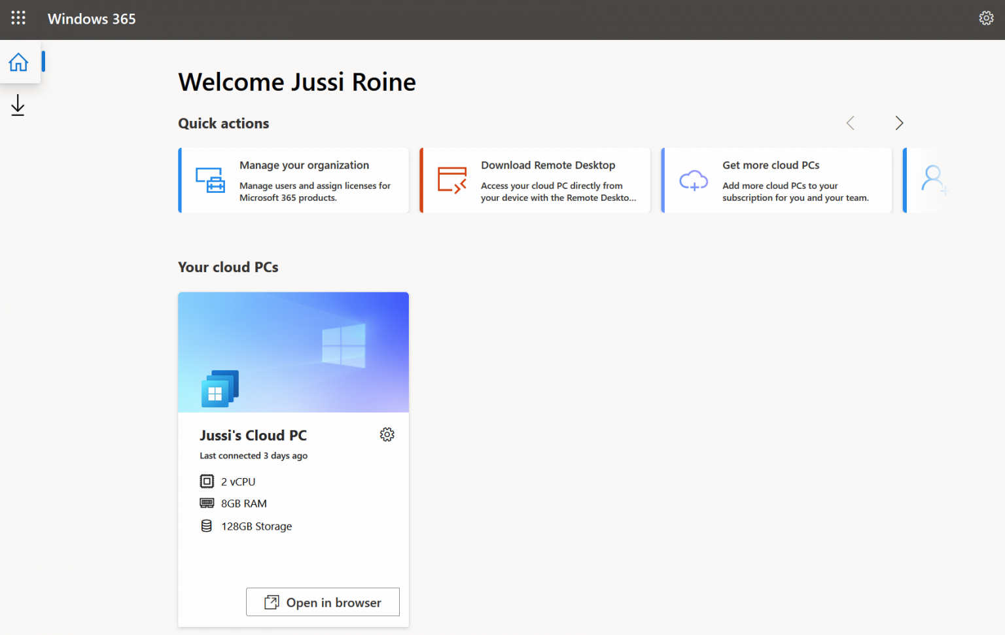
Task: Open the app launcher waffle icon
Action: (x=18, y=18)
